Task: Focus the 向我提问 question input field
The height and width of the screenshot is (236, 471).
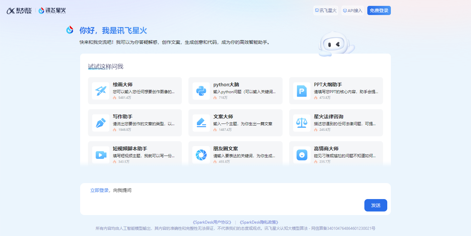Action: 235,199
